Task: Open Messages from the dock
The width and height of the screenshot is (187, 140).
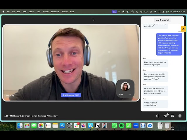Action: coord(34,126)
